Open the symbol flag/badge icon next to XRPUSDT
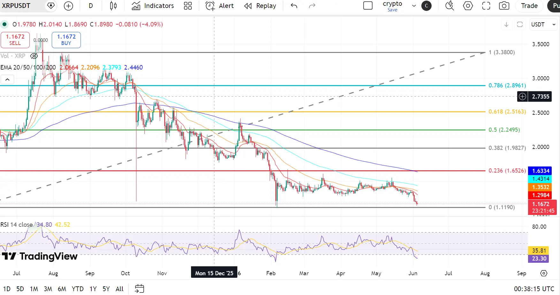The image size is (560, 295). 51,6
